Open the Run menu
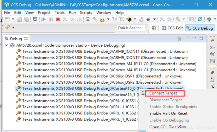Screen dimensions: 217x132 [72, 12]
